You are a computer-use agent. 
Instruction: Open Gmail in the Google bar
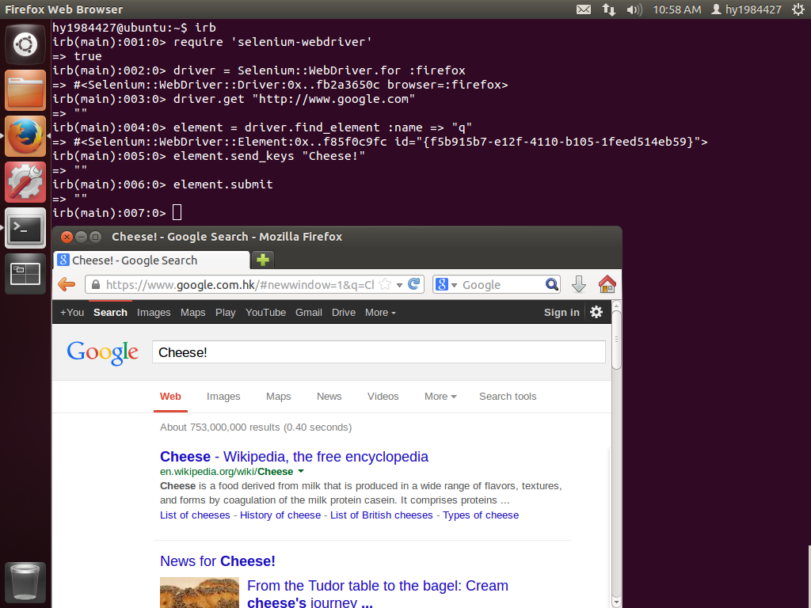[x=309, y=312]
